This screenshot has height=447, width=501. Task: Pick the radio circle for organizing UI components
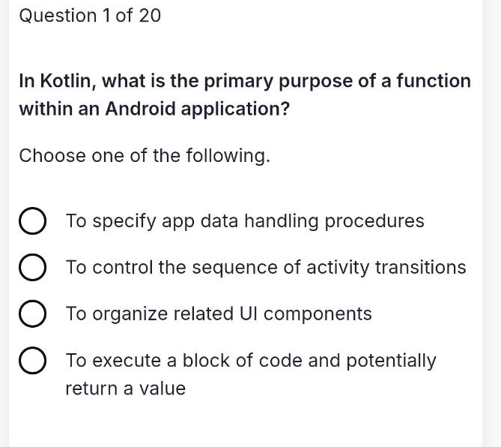[x=32, y=313]
